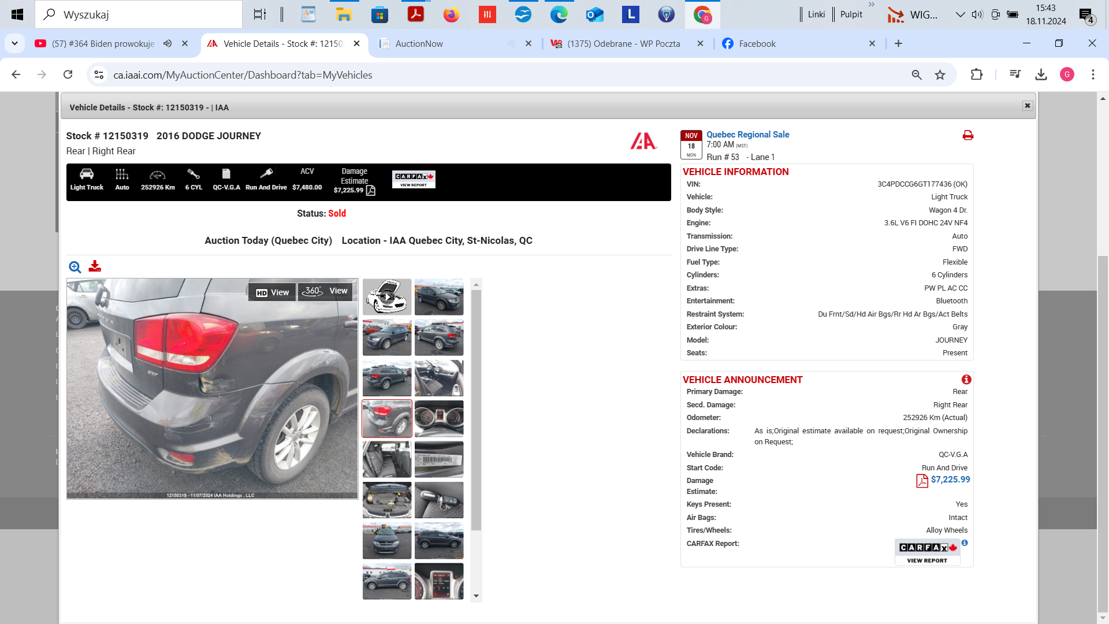Image resolution: width=1109 pixels, height=624 pixels.
Task: Open Adobe Acrobat from taskbar
Action: 416,14
